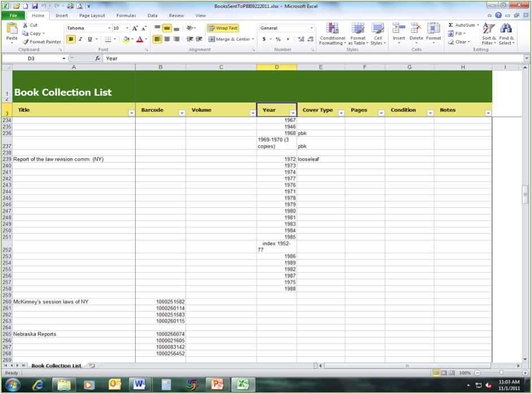Open the Year column filter dropdown
Image resolution: width=532 pixels, height=394 pixels.
point(292,113)
